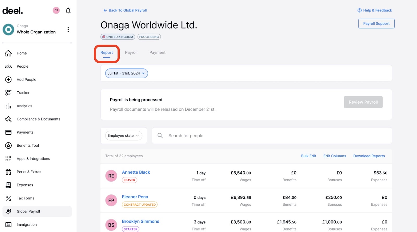Click the RE avatar for Annette Black
Image resolution: width=417 pixels, height=232 pixels.
[x=111, y=176]
